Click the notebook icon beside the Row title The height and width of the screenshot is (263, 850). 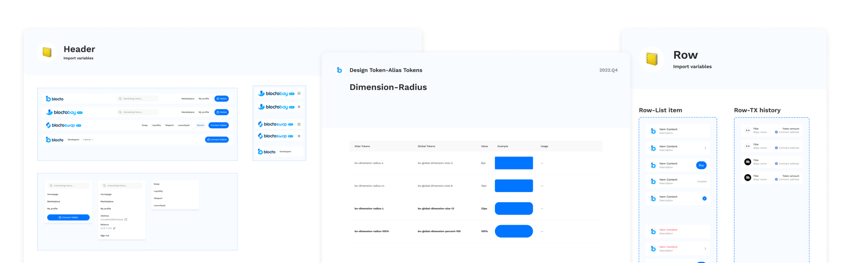[651, 59]
